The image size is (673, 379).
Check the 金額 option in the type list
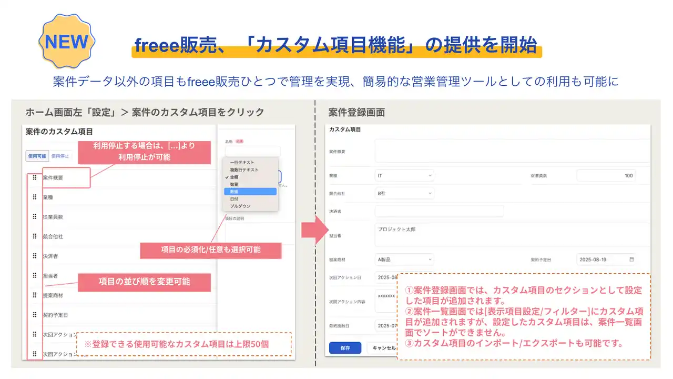click(234, 177)
